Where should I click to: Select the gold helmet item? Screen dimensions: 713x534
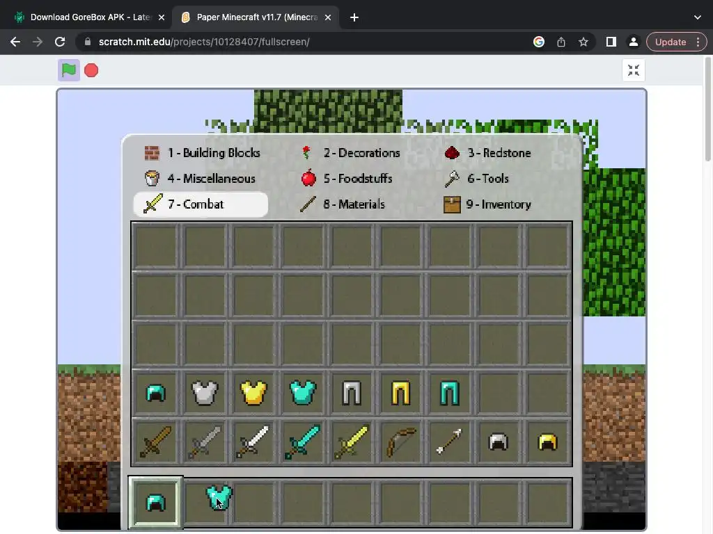[x=547, y=442]
